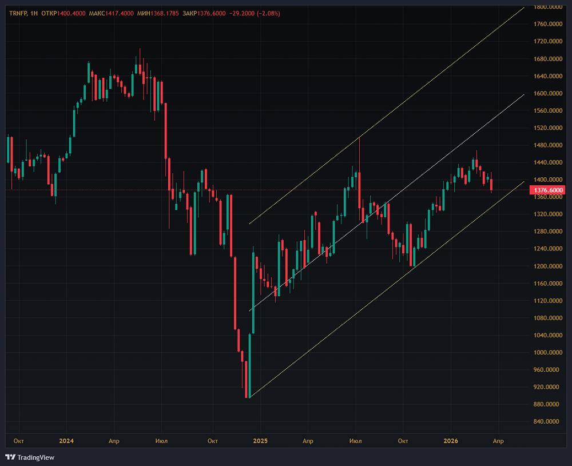Click the lowest red candle near 900

[x=247, y=379]
